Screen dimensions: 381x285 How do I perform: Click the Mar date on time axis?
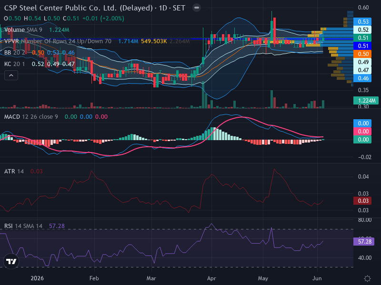pos(151,278)
